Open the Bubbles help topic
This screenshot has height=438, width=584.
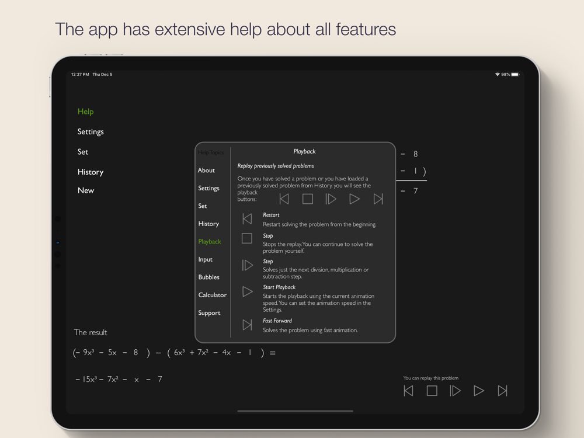tap(208, 277)
